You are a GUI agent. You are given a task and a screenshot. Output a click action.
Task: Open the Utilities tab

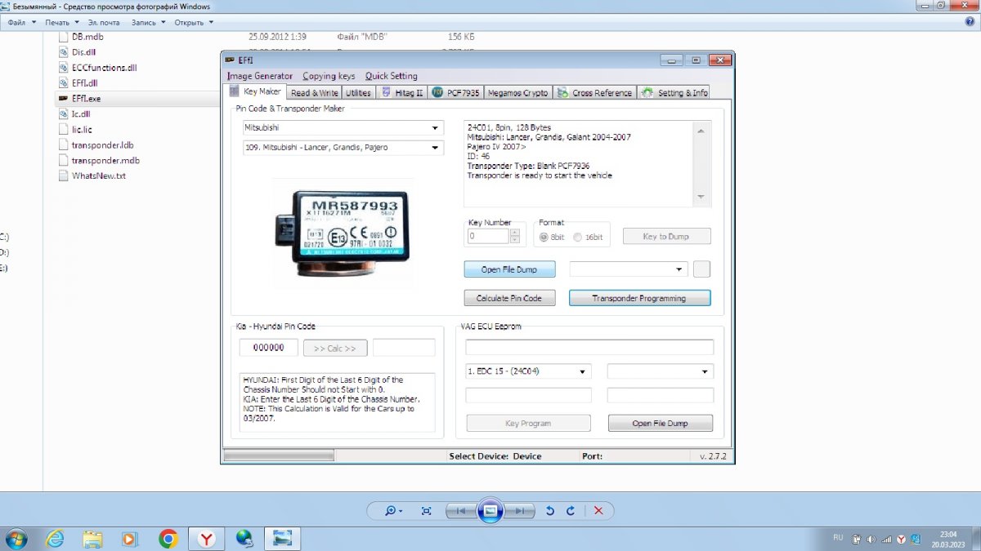(358, 93)
